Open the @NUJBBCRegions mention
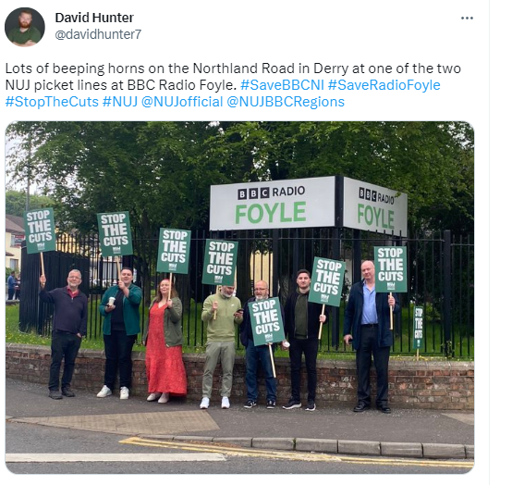512x485 pixels. click(286, 102)
